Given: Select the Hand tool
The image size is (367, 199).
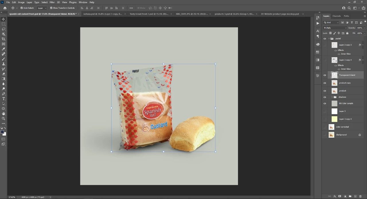Looking at the screenshot, I should [x=3, y=114].
